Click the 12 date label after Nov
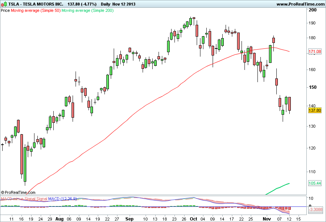 (x=289, y=219)
